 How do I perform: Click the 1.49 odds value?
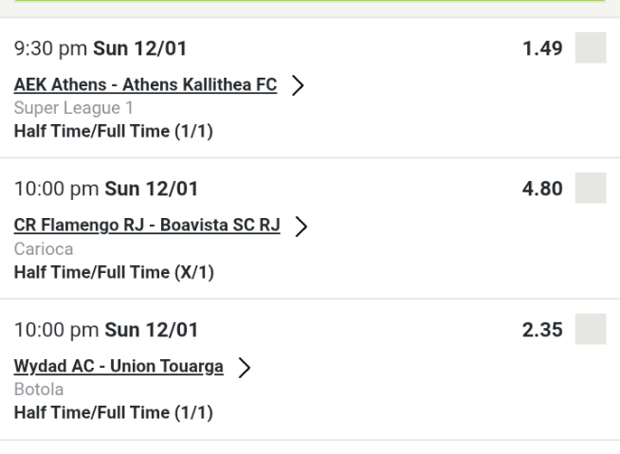pyautogui.click(x=542, y=47)
